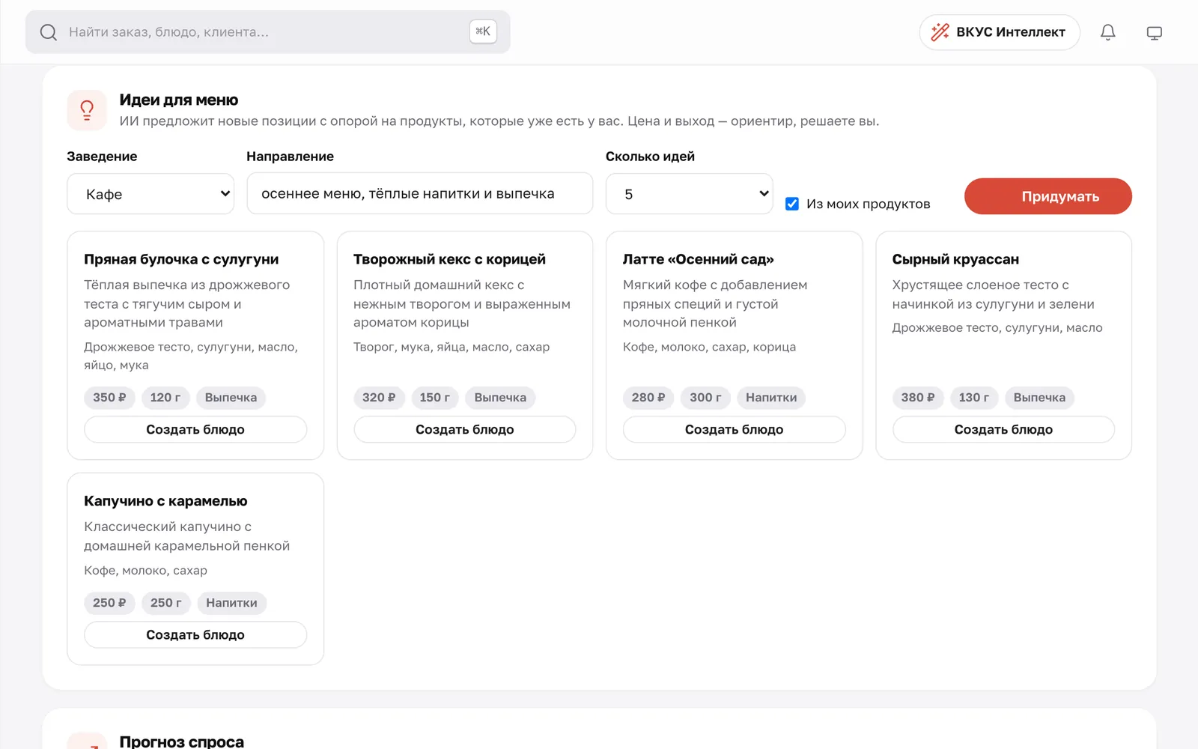Click the subtitle starting ИИ предложит новые позиции
This screenshot has height=749, width=1198.
(x=499, y=121)
